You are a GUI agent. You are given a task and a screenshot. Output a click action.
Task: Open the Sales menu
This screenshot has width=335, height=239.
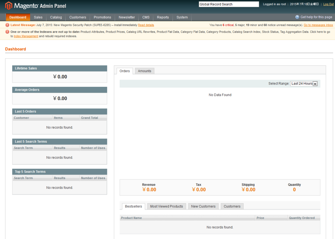click(x=38, y=17)
